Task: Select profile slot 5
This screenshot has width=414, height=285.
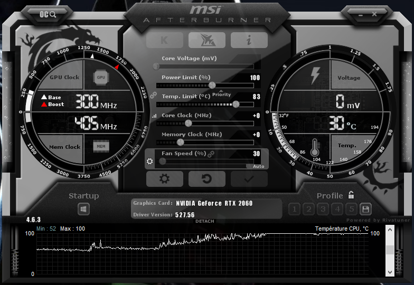Action: click(x=352, y=209)
